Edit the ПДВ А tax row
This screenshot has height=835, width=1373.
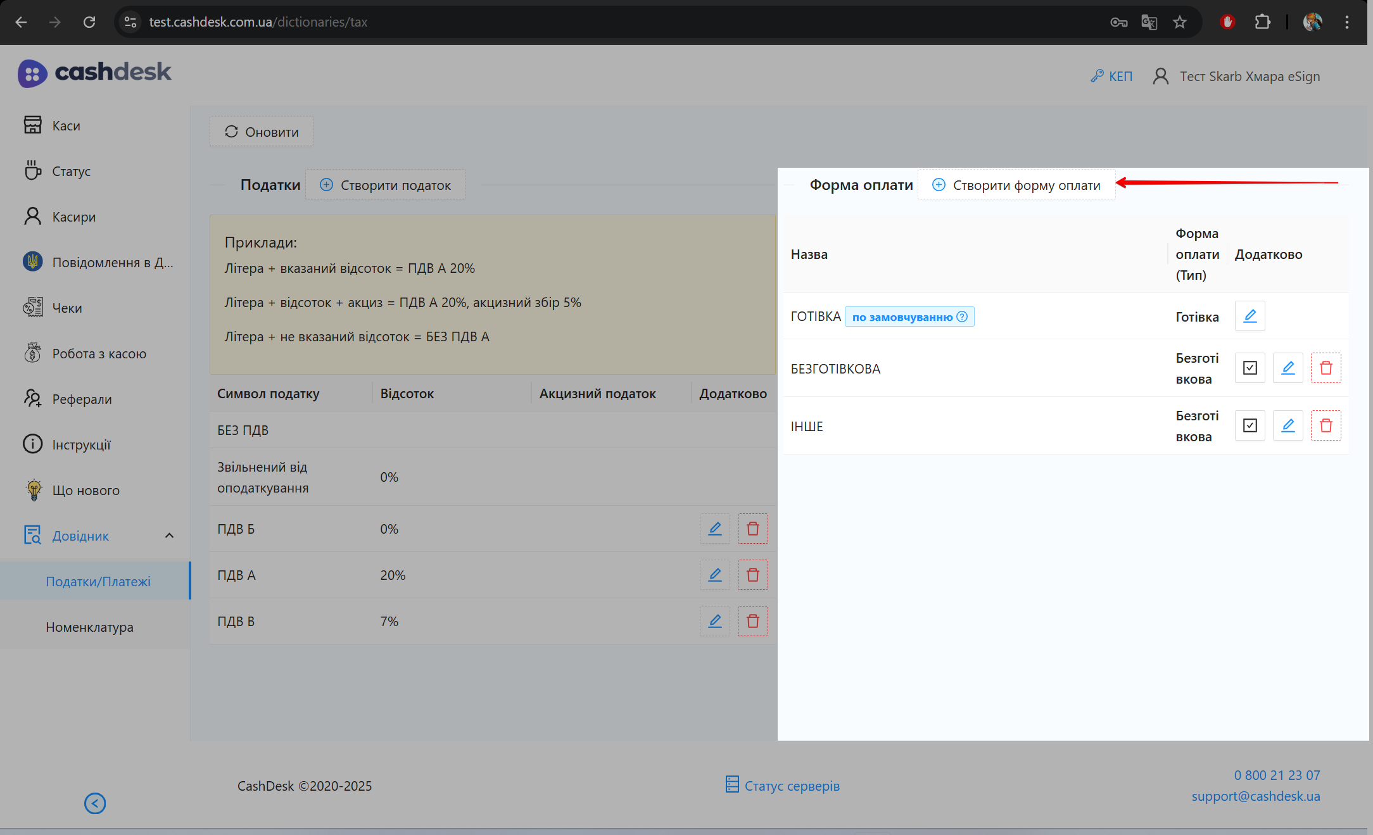pyautogui.click(x=714, y=575)
